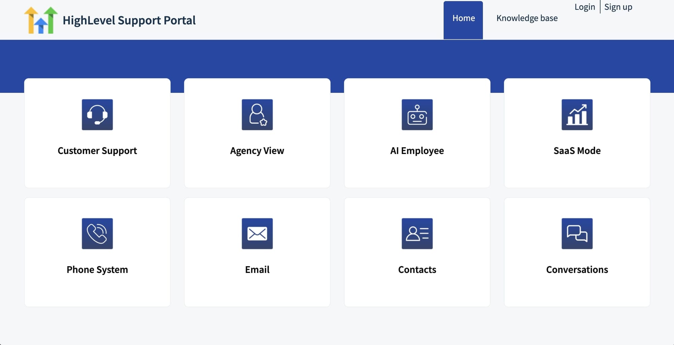Click the Customer Support headset icon
The height and width of the screenshot is (345, 674).
[97, 115]
